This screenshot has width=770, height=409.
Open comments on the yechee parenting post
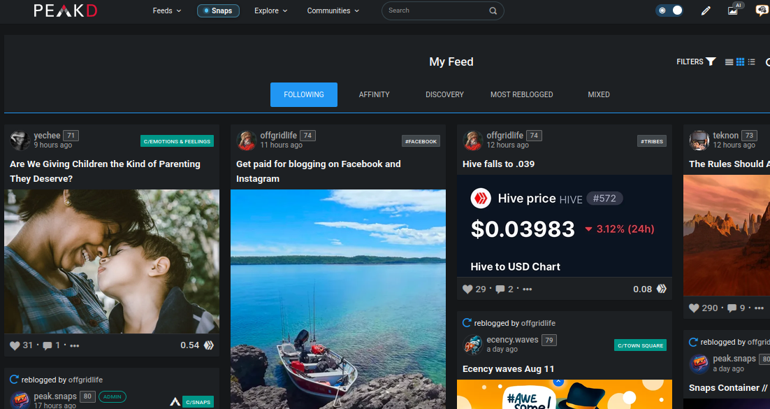coord(47,345)
